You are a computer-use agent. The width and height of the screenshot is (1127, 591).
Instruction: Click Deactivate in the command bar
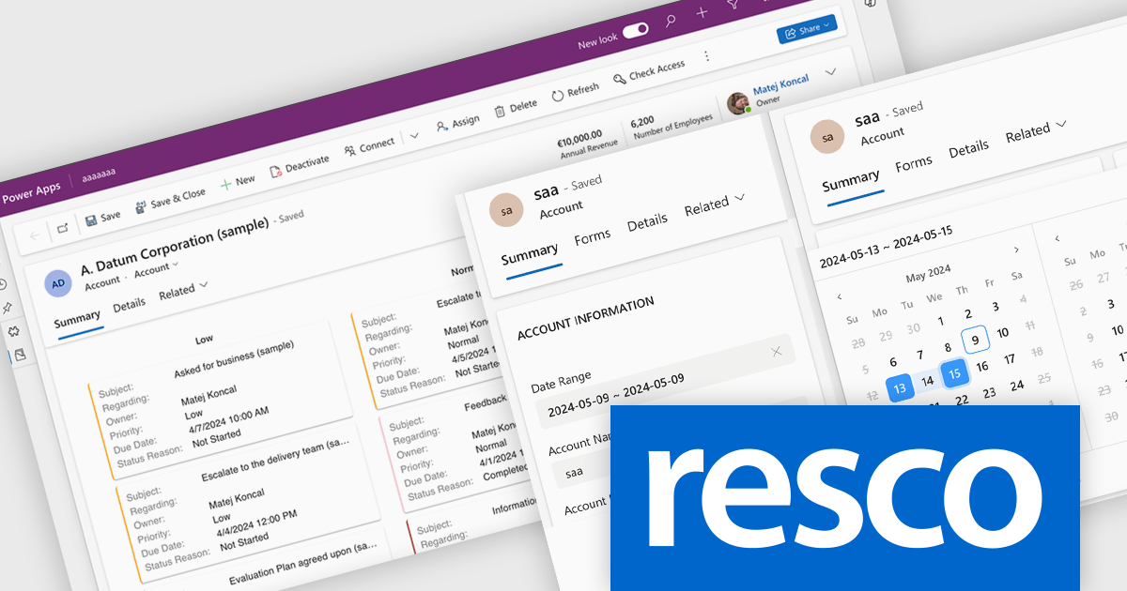click(299, 164)
